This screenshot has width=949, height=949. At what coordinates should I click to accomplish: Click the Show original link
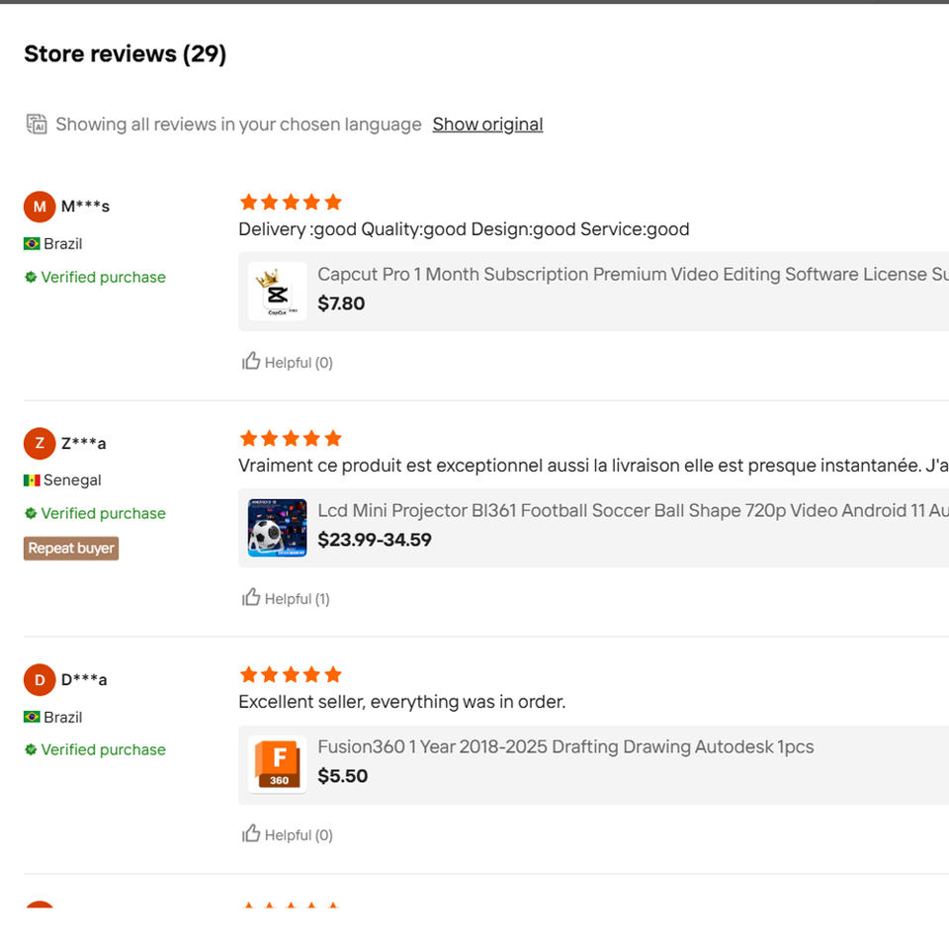click(x=487, y=125)
